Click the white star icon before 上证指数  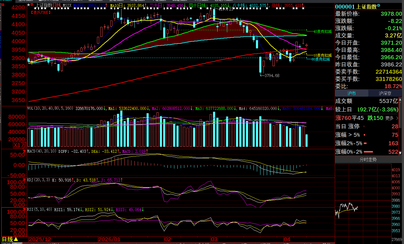[28, 5]
